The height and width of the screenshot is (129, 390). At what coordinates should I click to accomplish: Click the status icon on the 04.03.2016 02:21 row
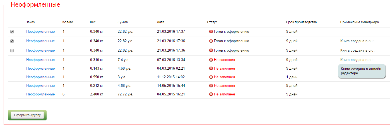pyautogui.click(x=211, y=69)
